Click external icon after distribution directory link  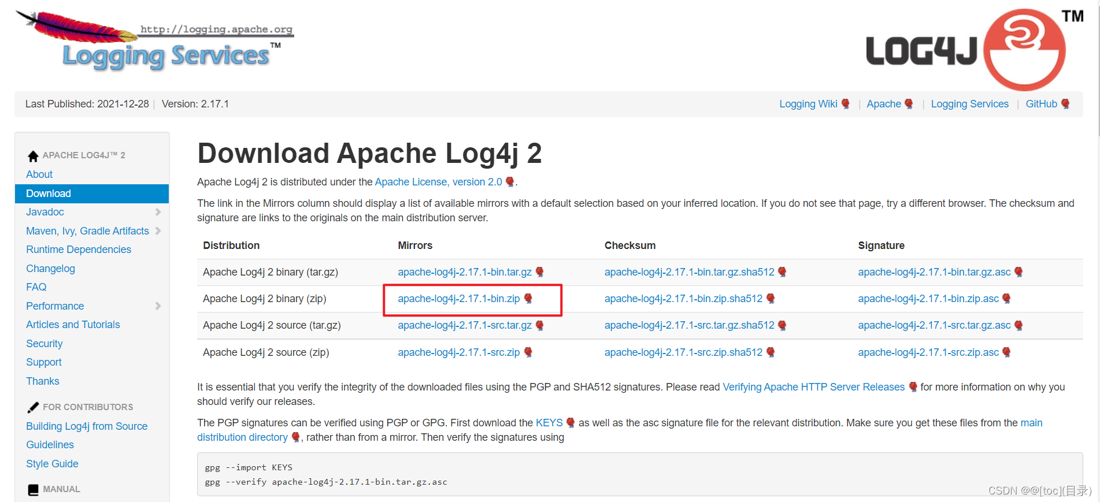pos(295,437)
